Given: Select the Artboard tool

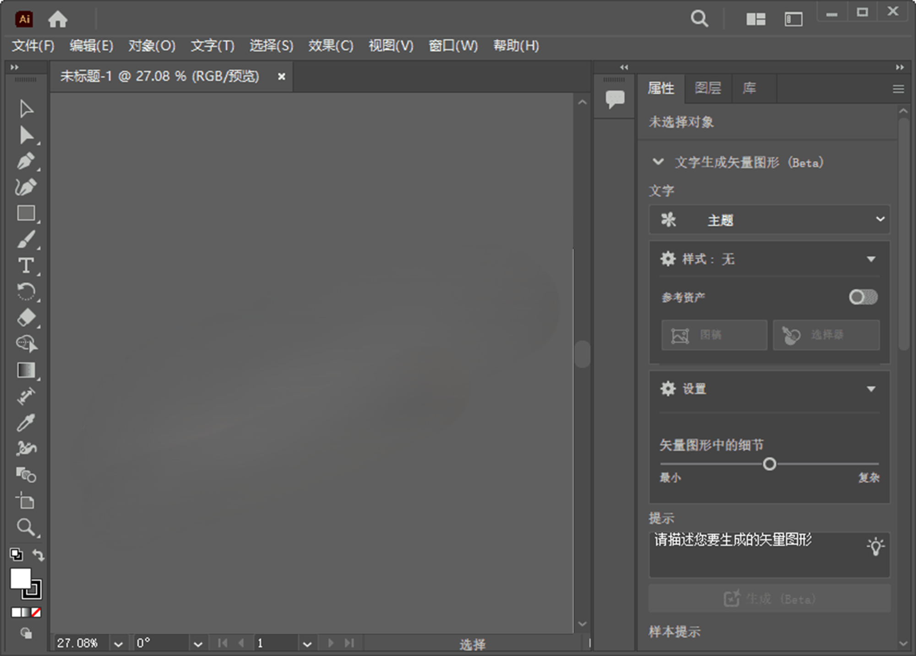Looking at the screenshot, I should pos(25,501).
